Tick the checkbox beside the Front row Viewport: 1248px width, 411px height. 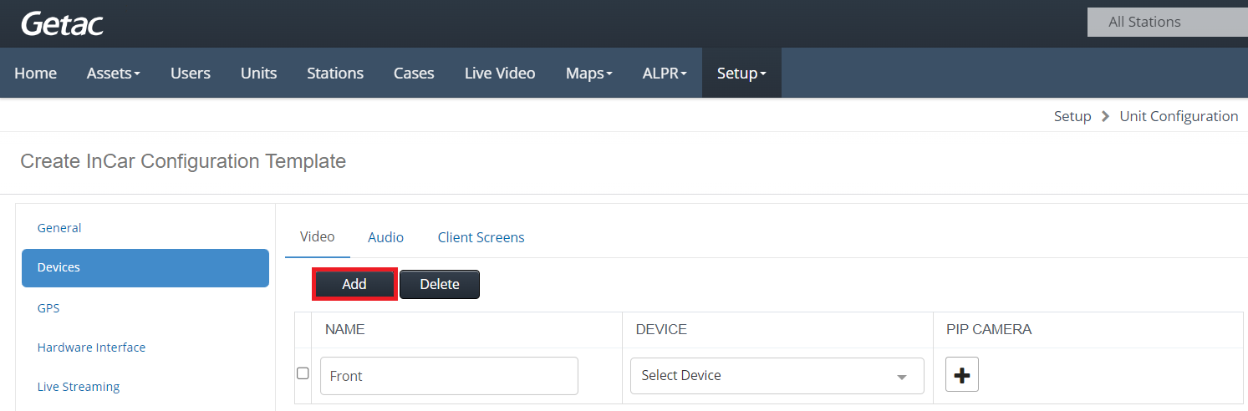click(303, 373)
